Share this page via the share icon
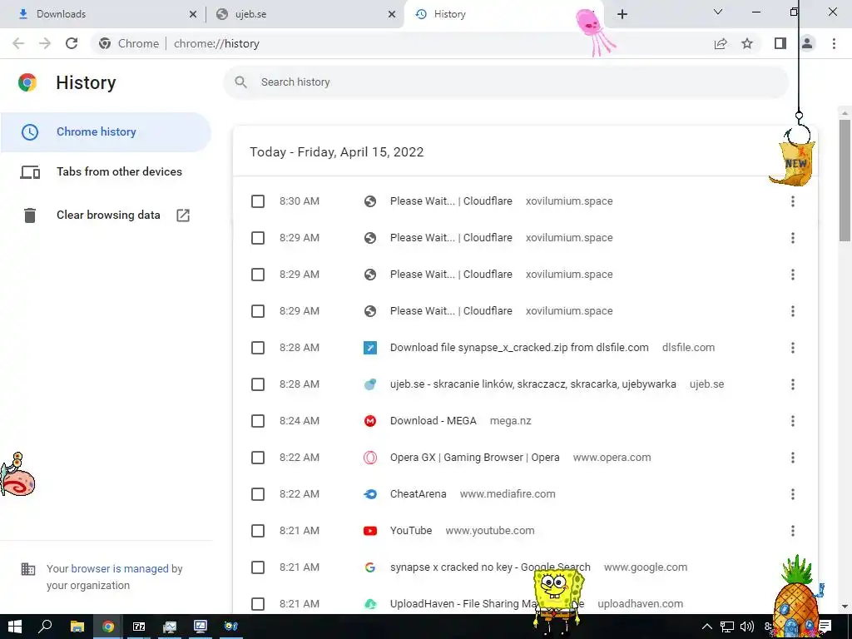 (721, 43)
